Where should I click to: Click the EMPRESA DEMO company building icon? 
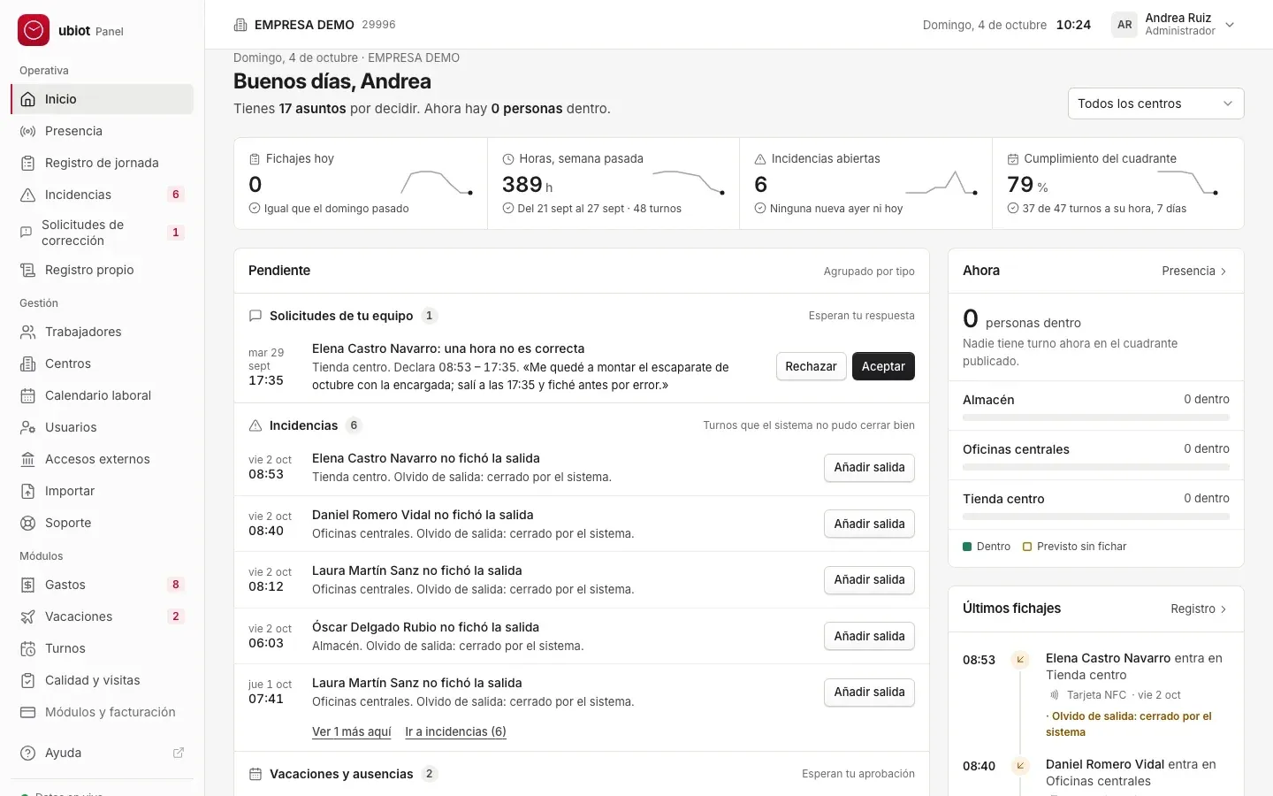coord(240,25)
